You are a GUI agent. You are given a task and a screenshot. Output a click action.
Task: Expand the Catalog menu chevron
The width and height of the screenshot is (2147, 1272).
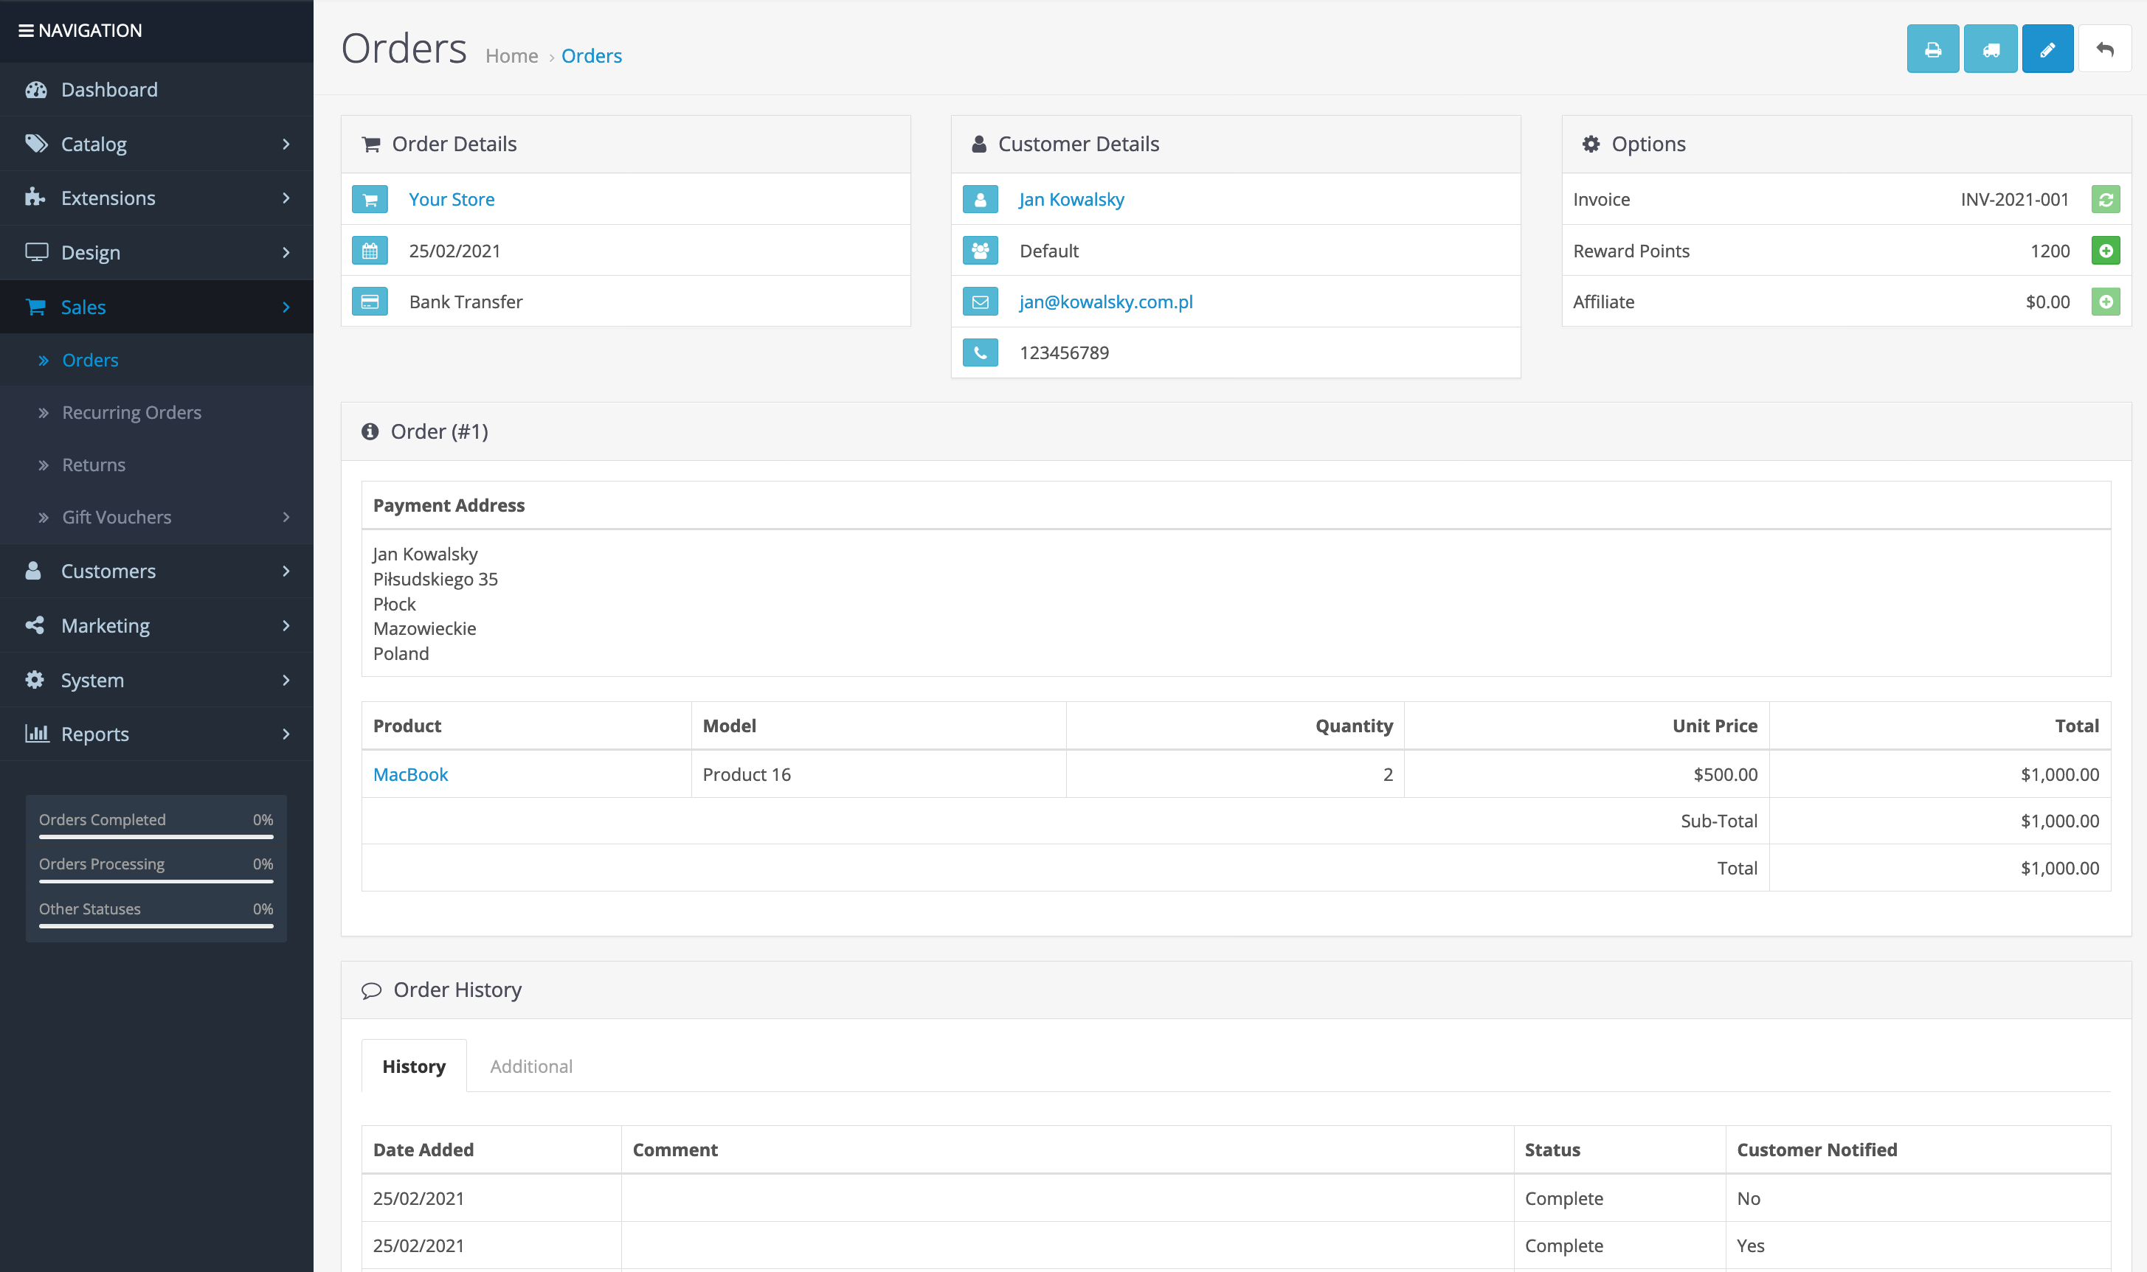coord(286,144)
